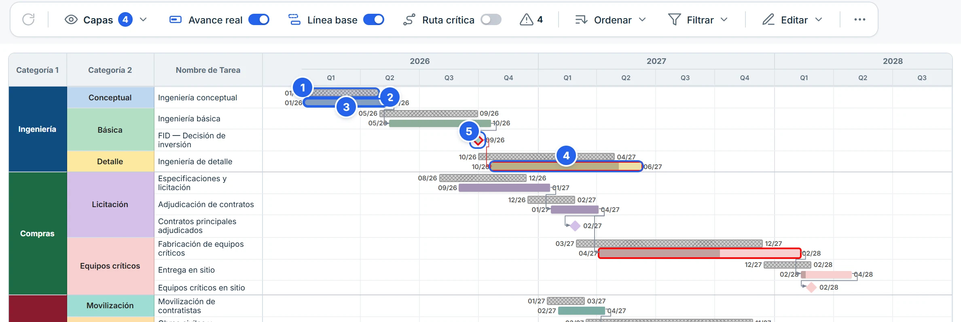
Task: Click the Categoría 1 column header
Action: tap(38, 70)
